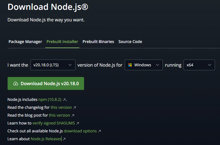Screen dimensions: 220x145
Task: Click the arrow icon beside the changelog this version link
Action: [75, 108]
